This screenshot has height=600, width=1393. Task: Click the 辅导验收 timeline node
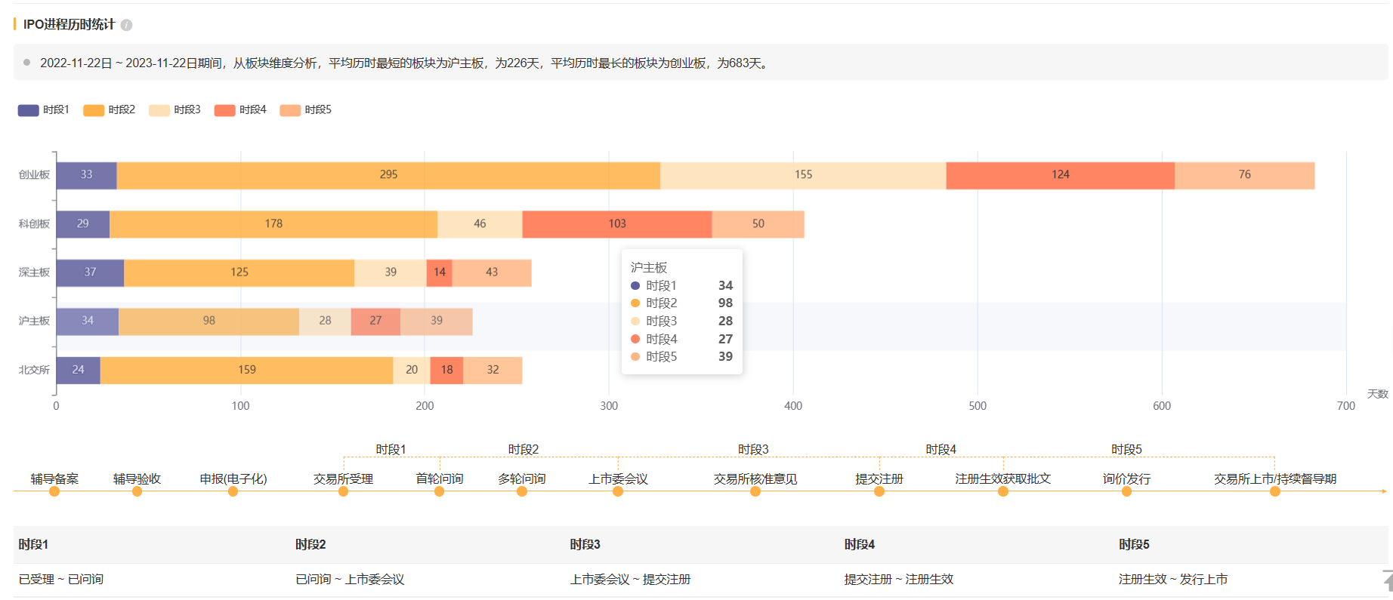(x=137, y=491)
